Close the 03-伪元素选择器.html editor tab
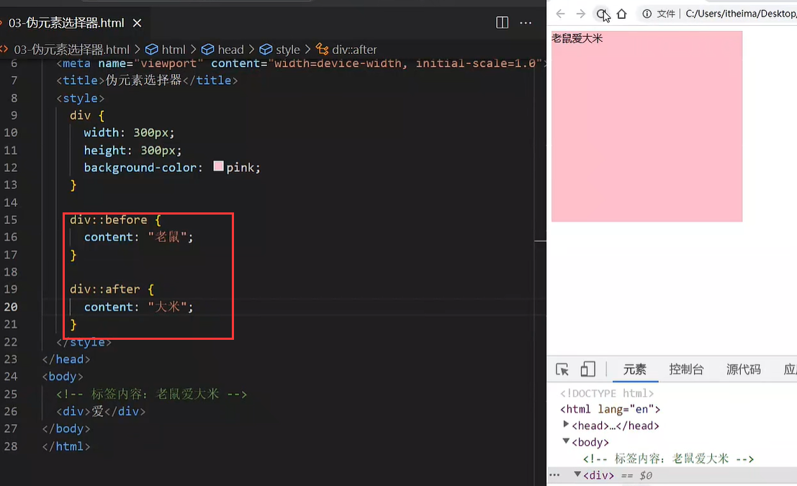The image size is (797, 486). pos(137,23)
